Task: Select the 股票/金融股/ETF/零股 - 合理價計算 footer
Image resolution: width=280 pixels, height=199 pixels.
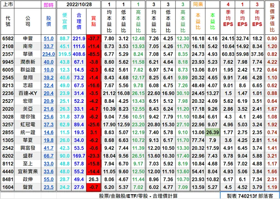Action: pyautogui.click(x=138, y=196)
